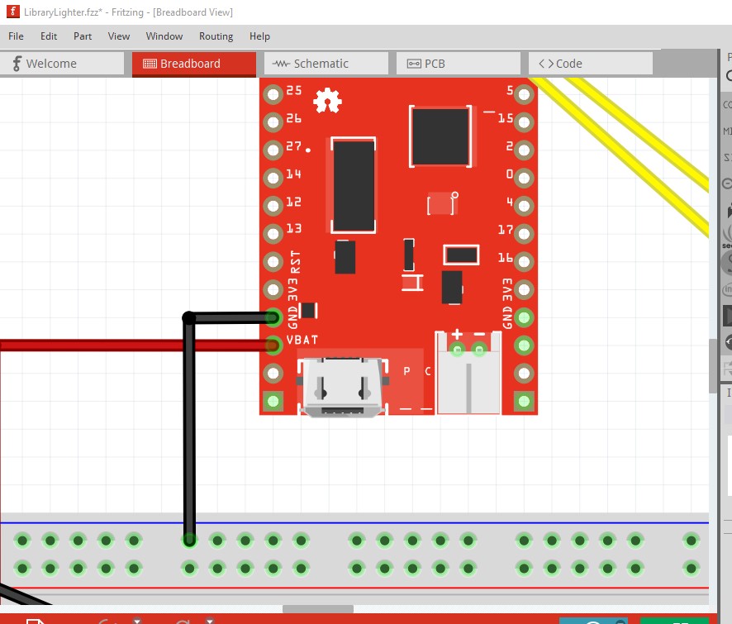Click the Fritzing app icon in title bar
732x624 pixels.
(13, 12)
